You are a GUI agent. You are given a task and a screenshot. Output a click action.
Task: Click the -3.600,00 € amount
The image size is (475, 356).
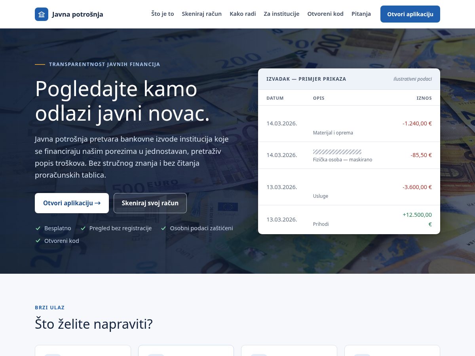click(x=417, y=187)
